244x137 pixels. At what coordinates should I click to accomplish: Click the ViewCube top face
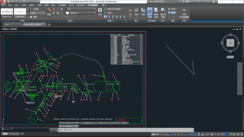pos(230,43)
